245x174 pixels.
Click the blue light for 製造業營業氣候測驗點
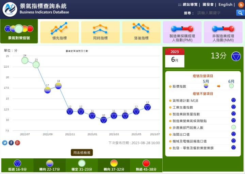point(233,120)
